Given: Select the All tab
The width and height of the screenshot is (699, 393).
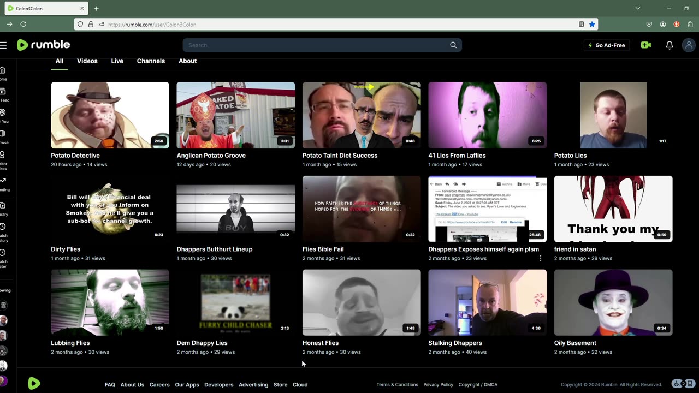Looking at the screenshot, I should tap(59, 61).
